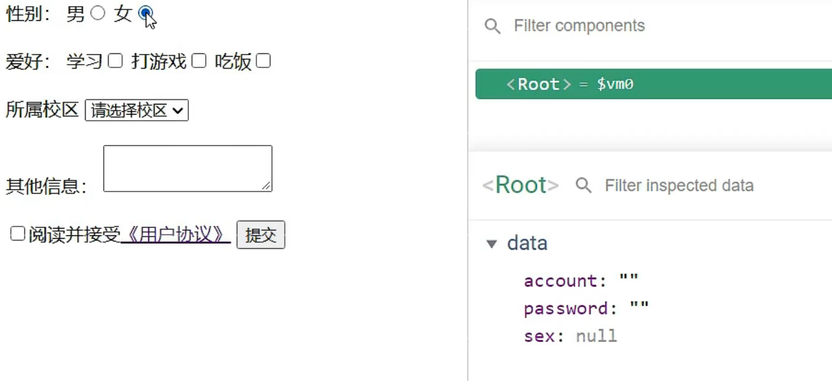Click the sex null value
Image resolution: width=832 pixels, height=381 pixels.
[x=597, y=336]
